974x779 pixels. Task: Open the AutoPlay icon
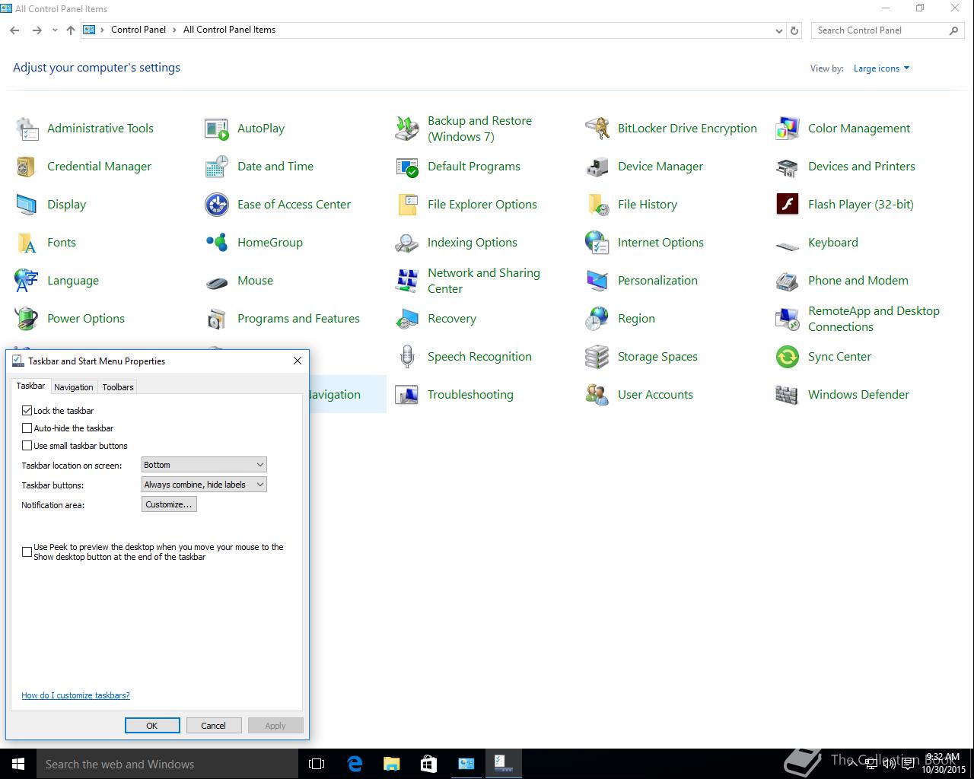pyautogui.click(x=217, y=129)
